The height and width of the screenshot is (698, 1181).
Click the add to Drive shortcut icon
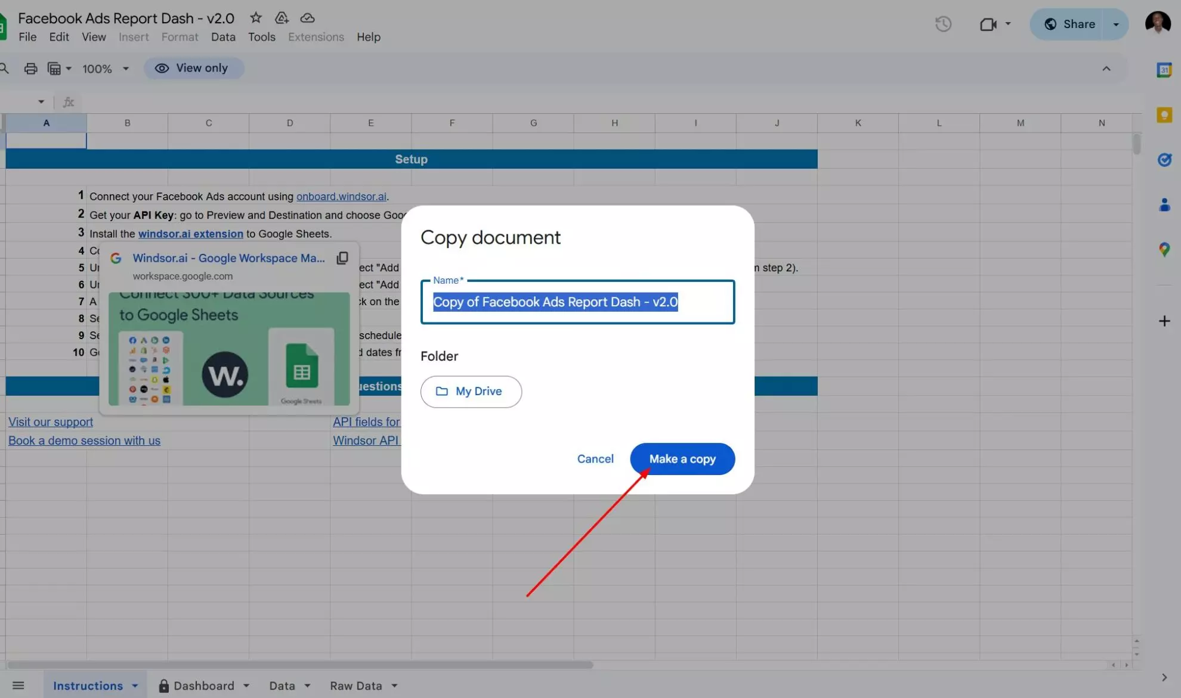282,18
